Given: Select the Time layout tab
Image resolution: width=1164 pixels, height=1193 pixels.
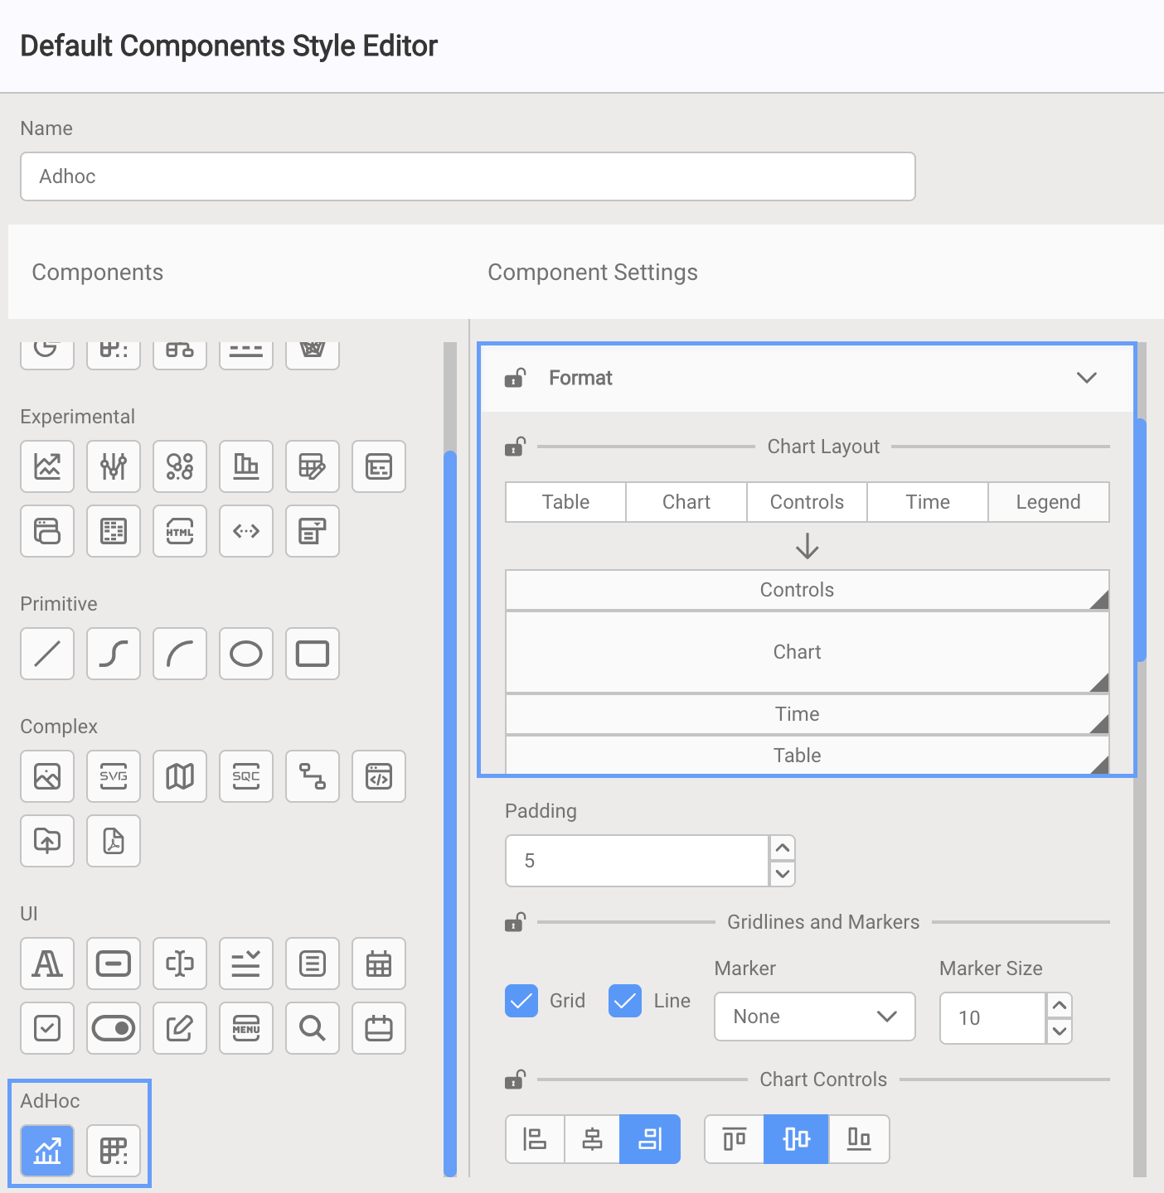Looking at the screenshot, I should point(928,502).
